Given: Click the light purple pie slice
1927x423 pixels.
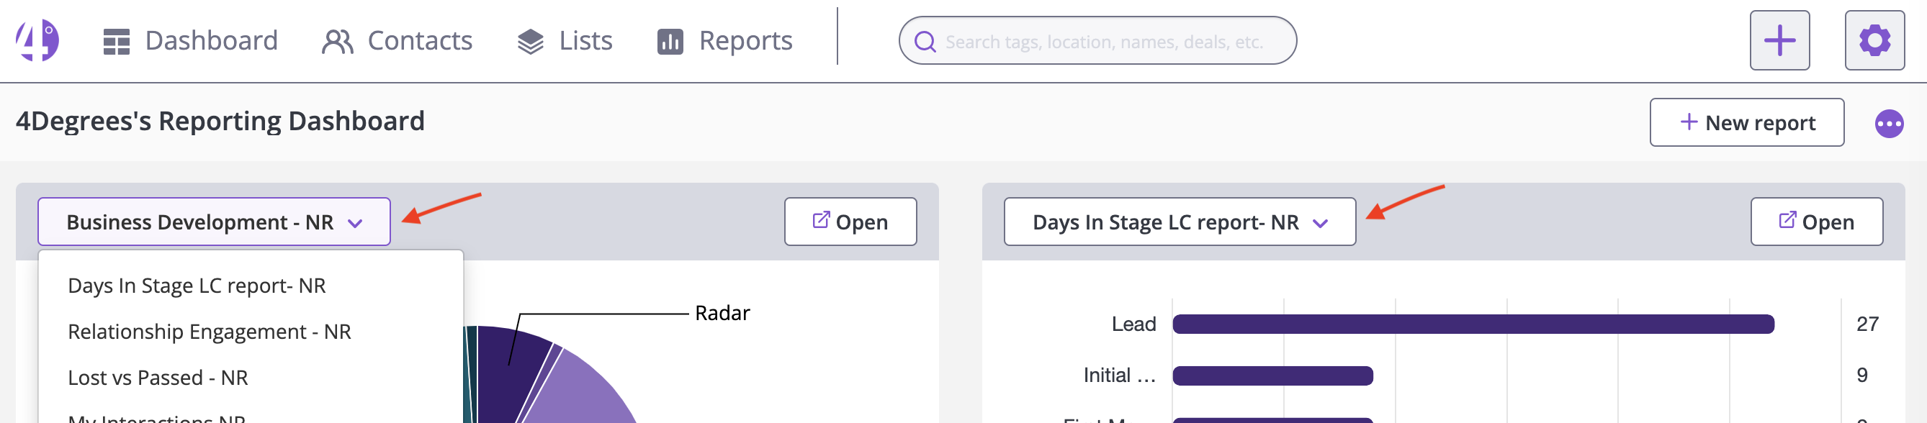Looking at the screenshot, I should tap(583, 392).
